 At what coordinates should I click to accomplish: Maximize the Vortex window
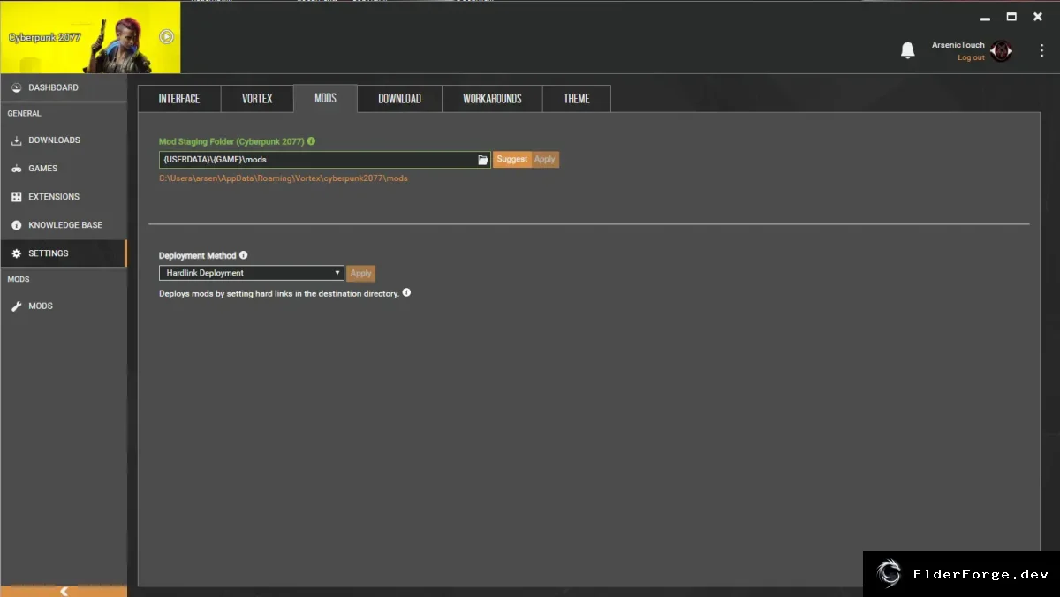1012,17
